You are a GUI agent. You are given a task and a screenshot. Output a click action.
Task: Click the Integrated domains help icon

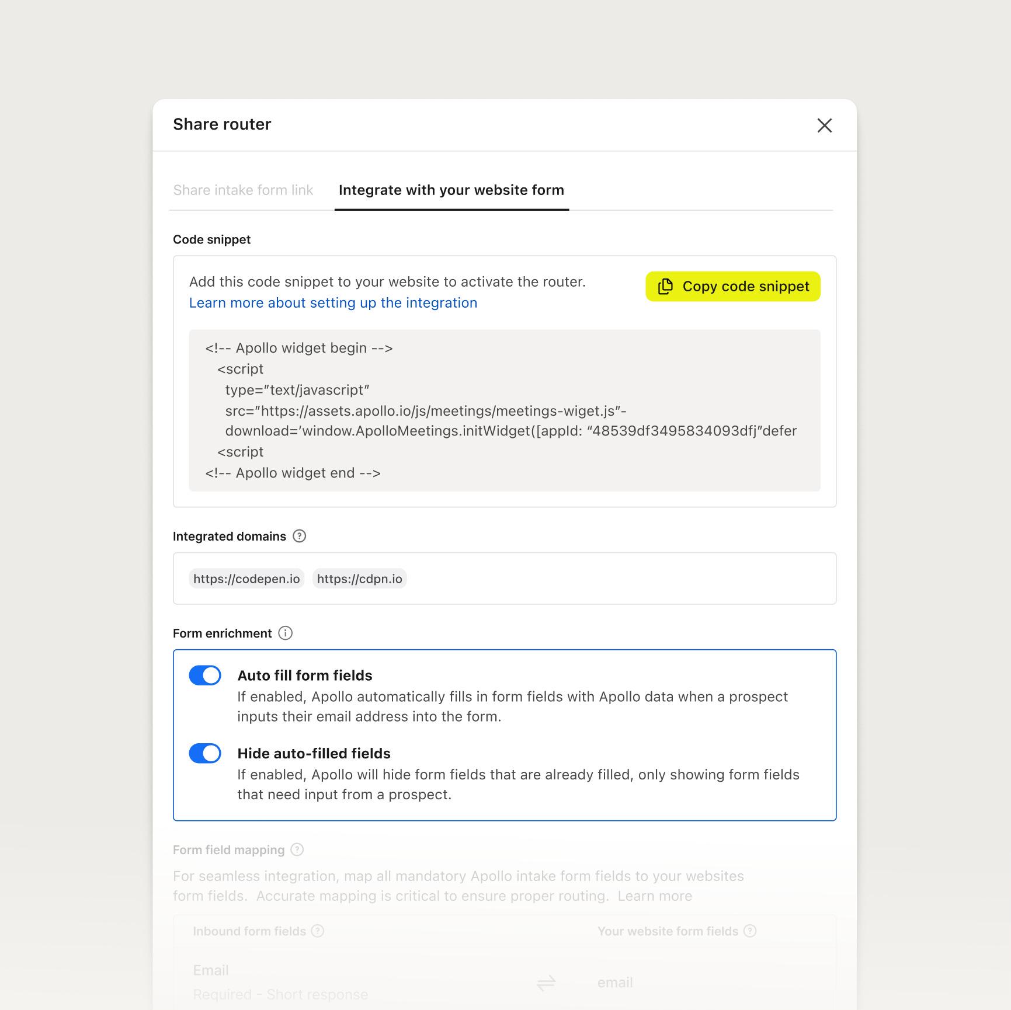pyautogui.click(x=299, y=536)
